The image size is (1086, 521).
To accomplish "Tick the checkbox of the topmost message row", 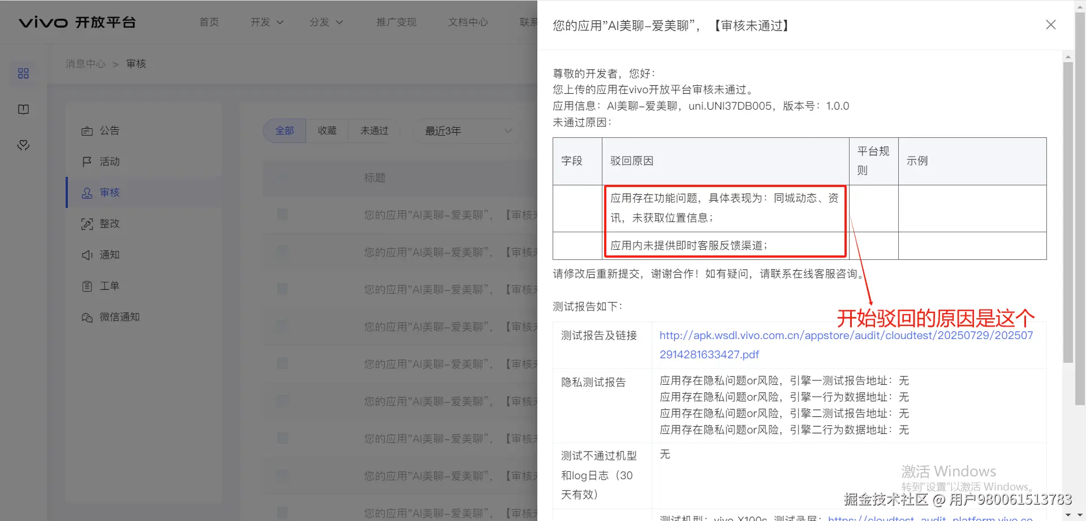I will 282,215.
